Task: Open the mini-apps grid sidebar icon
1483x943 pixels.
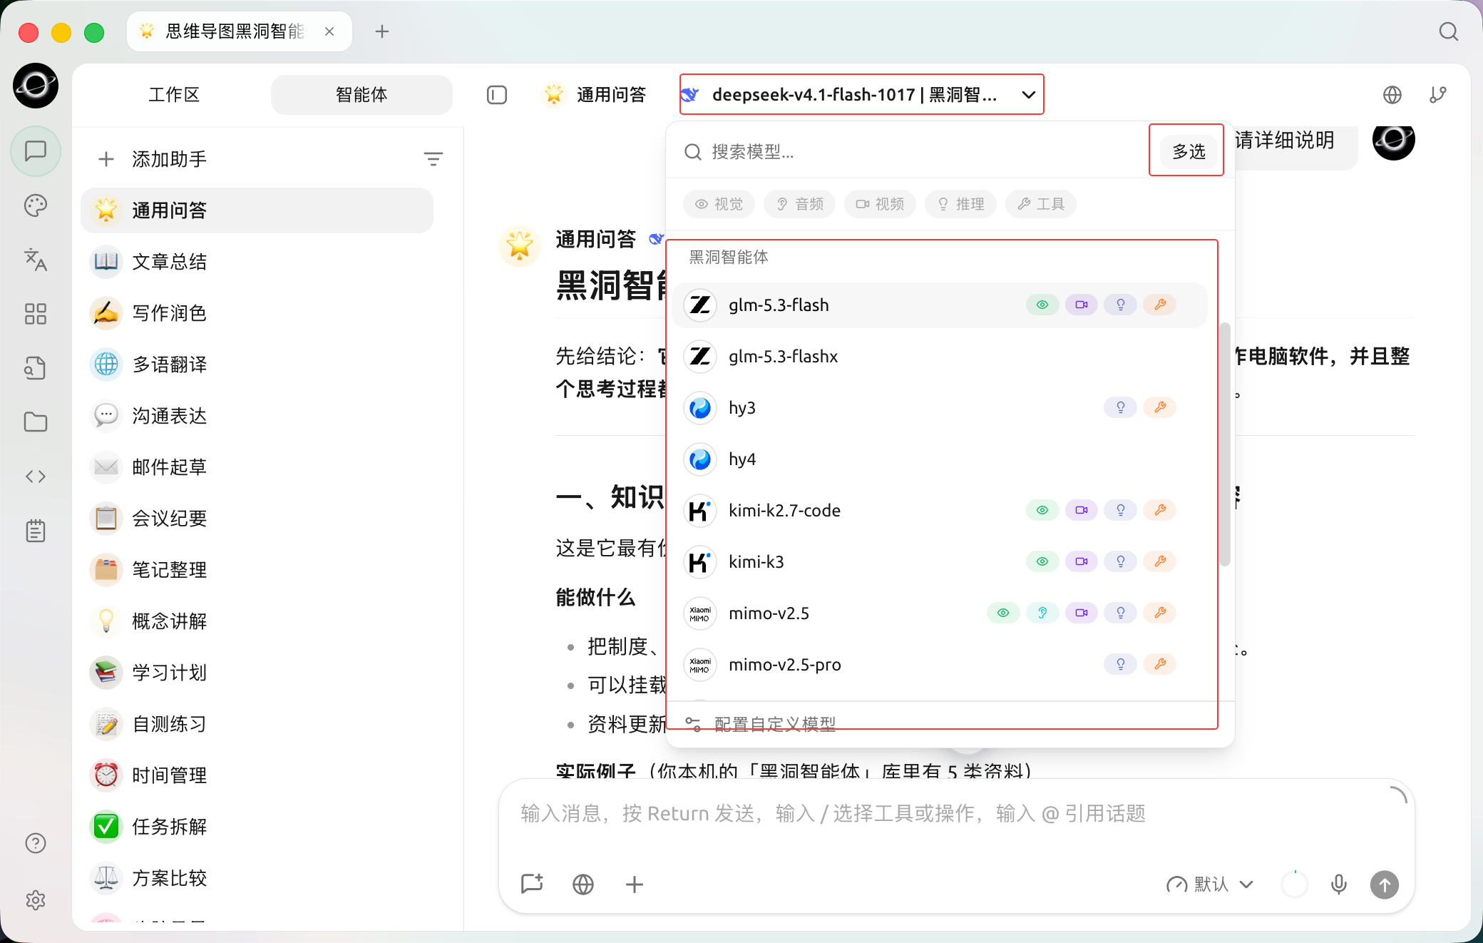Action: pyautogui.click(x=36, y=314)
